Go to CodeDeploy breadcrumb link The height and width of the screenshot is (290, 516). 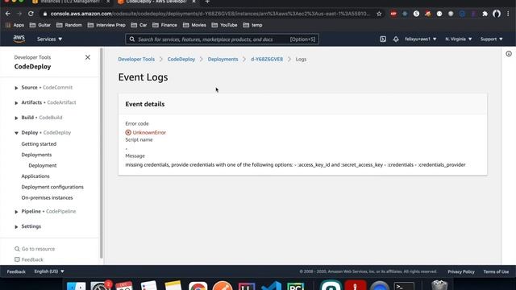[x=181, y=59]
